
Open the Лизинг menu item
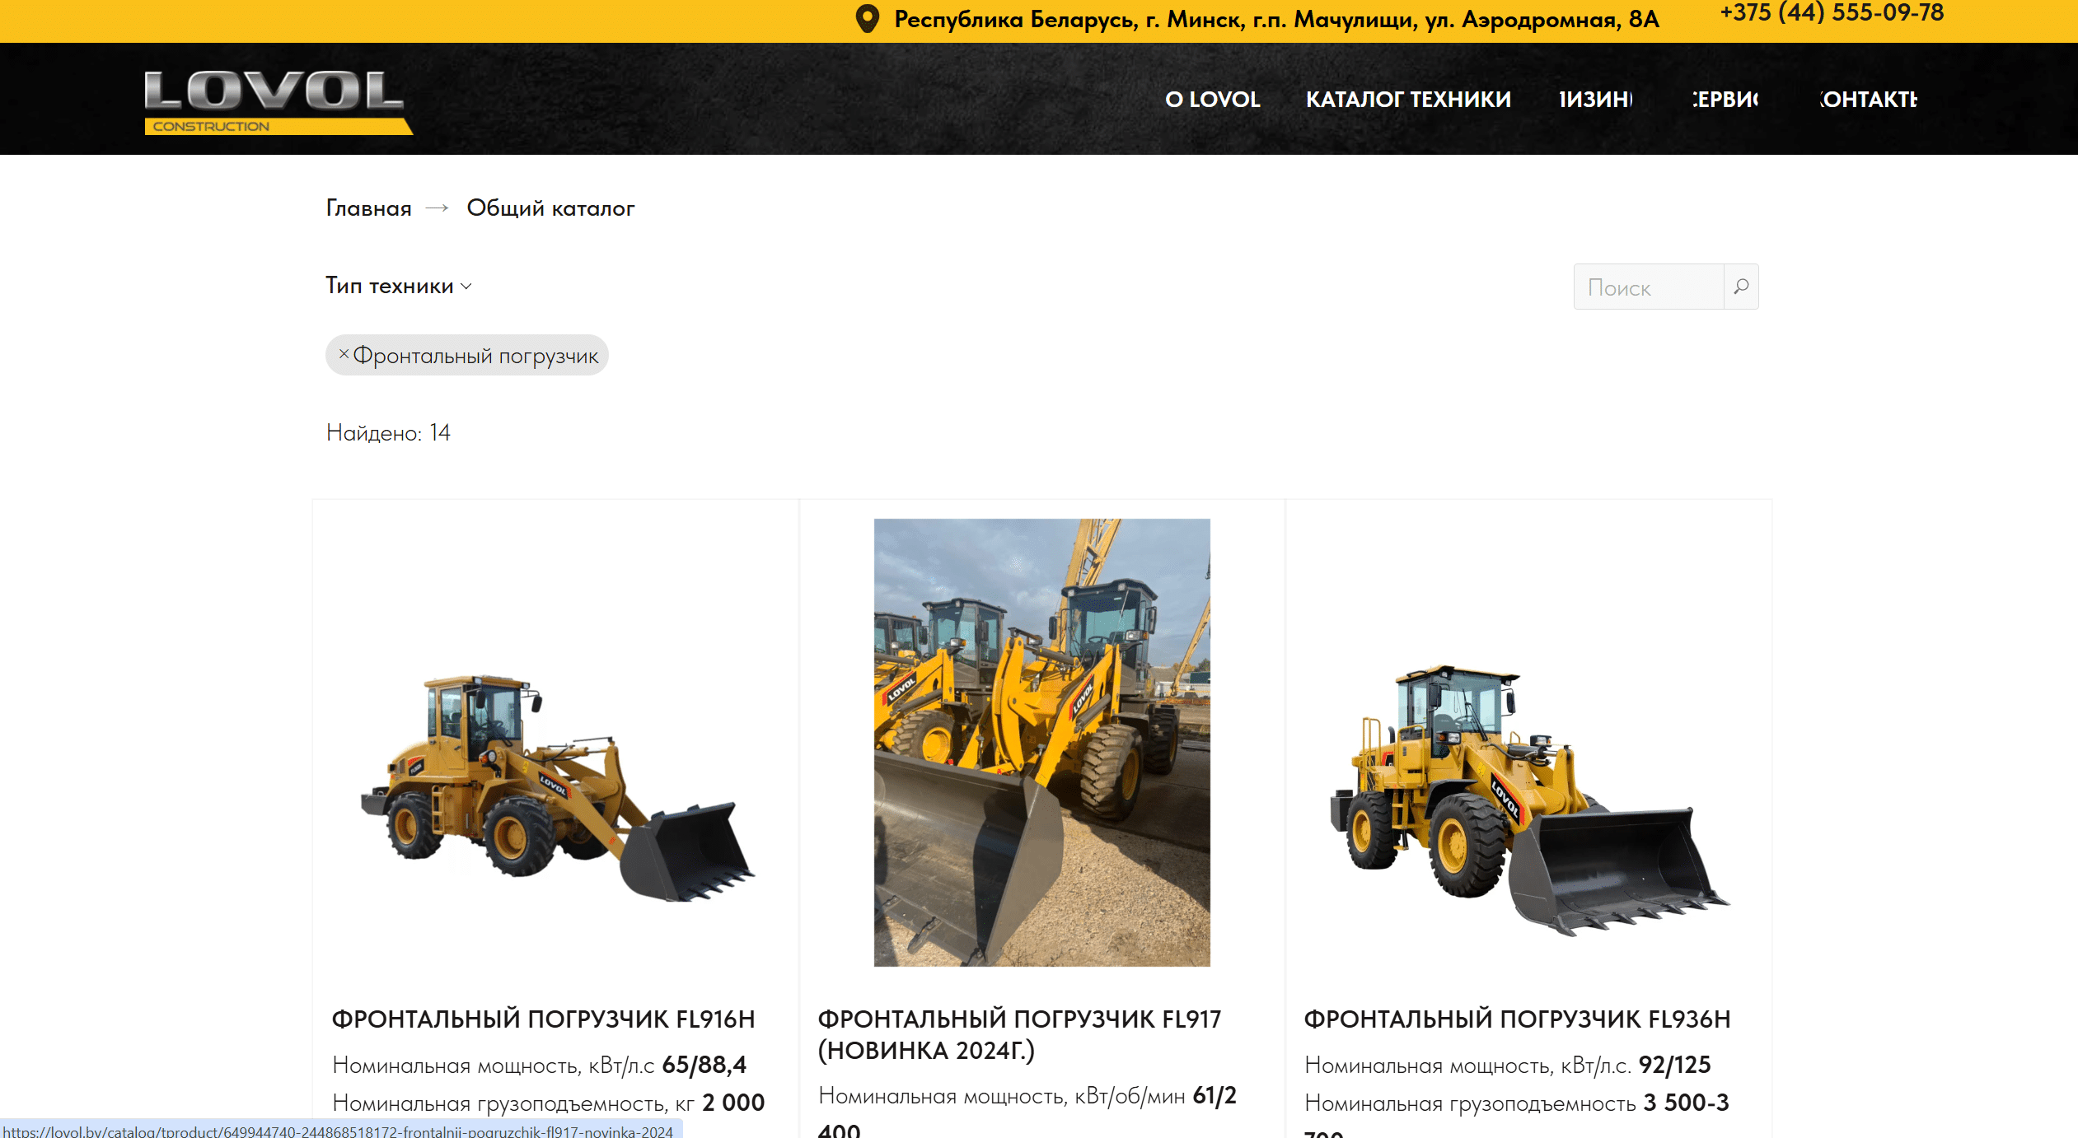point(1595,100)
